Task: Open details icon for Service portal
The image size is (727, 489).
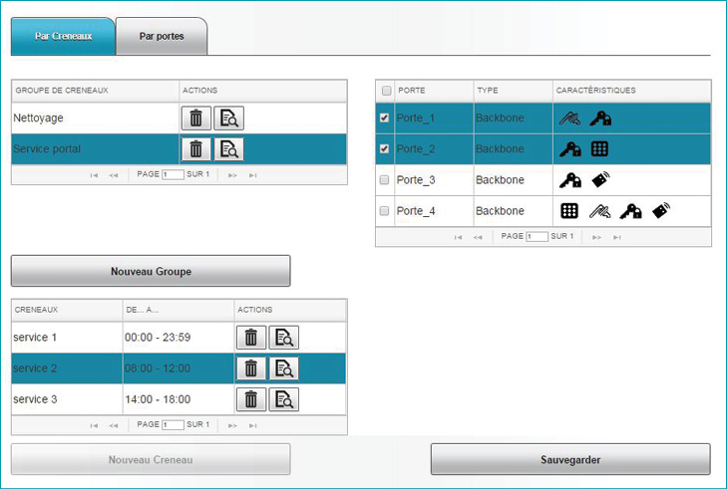Action: tap(229, 149)
